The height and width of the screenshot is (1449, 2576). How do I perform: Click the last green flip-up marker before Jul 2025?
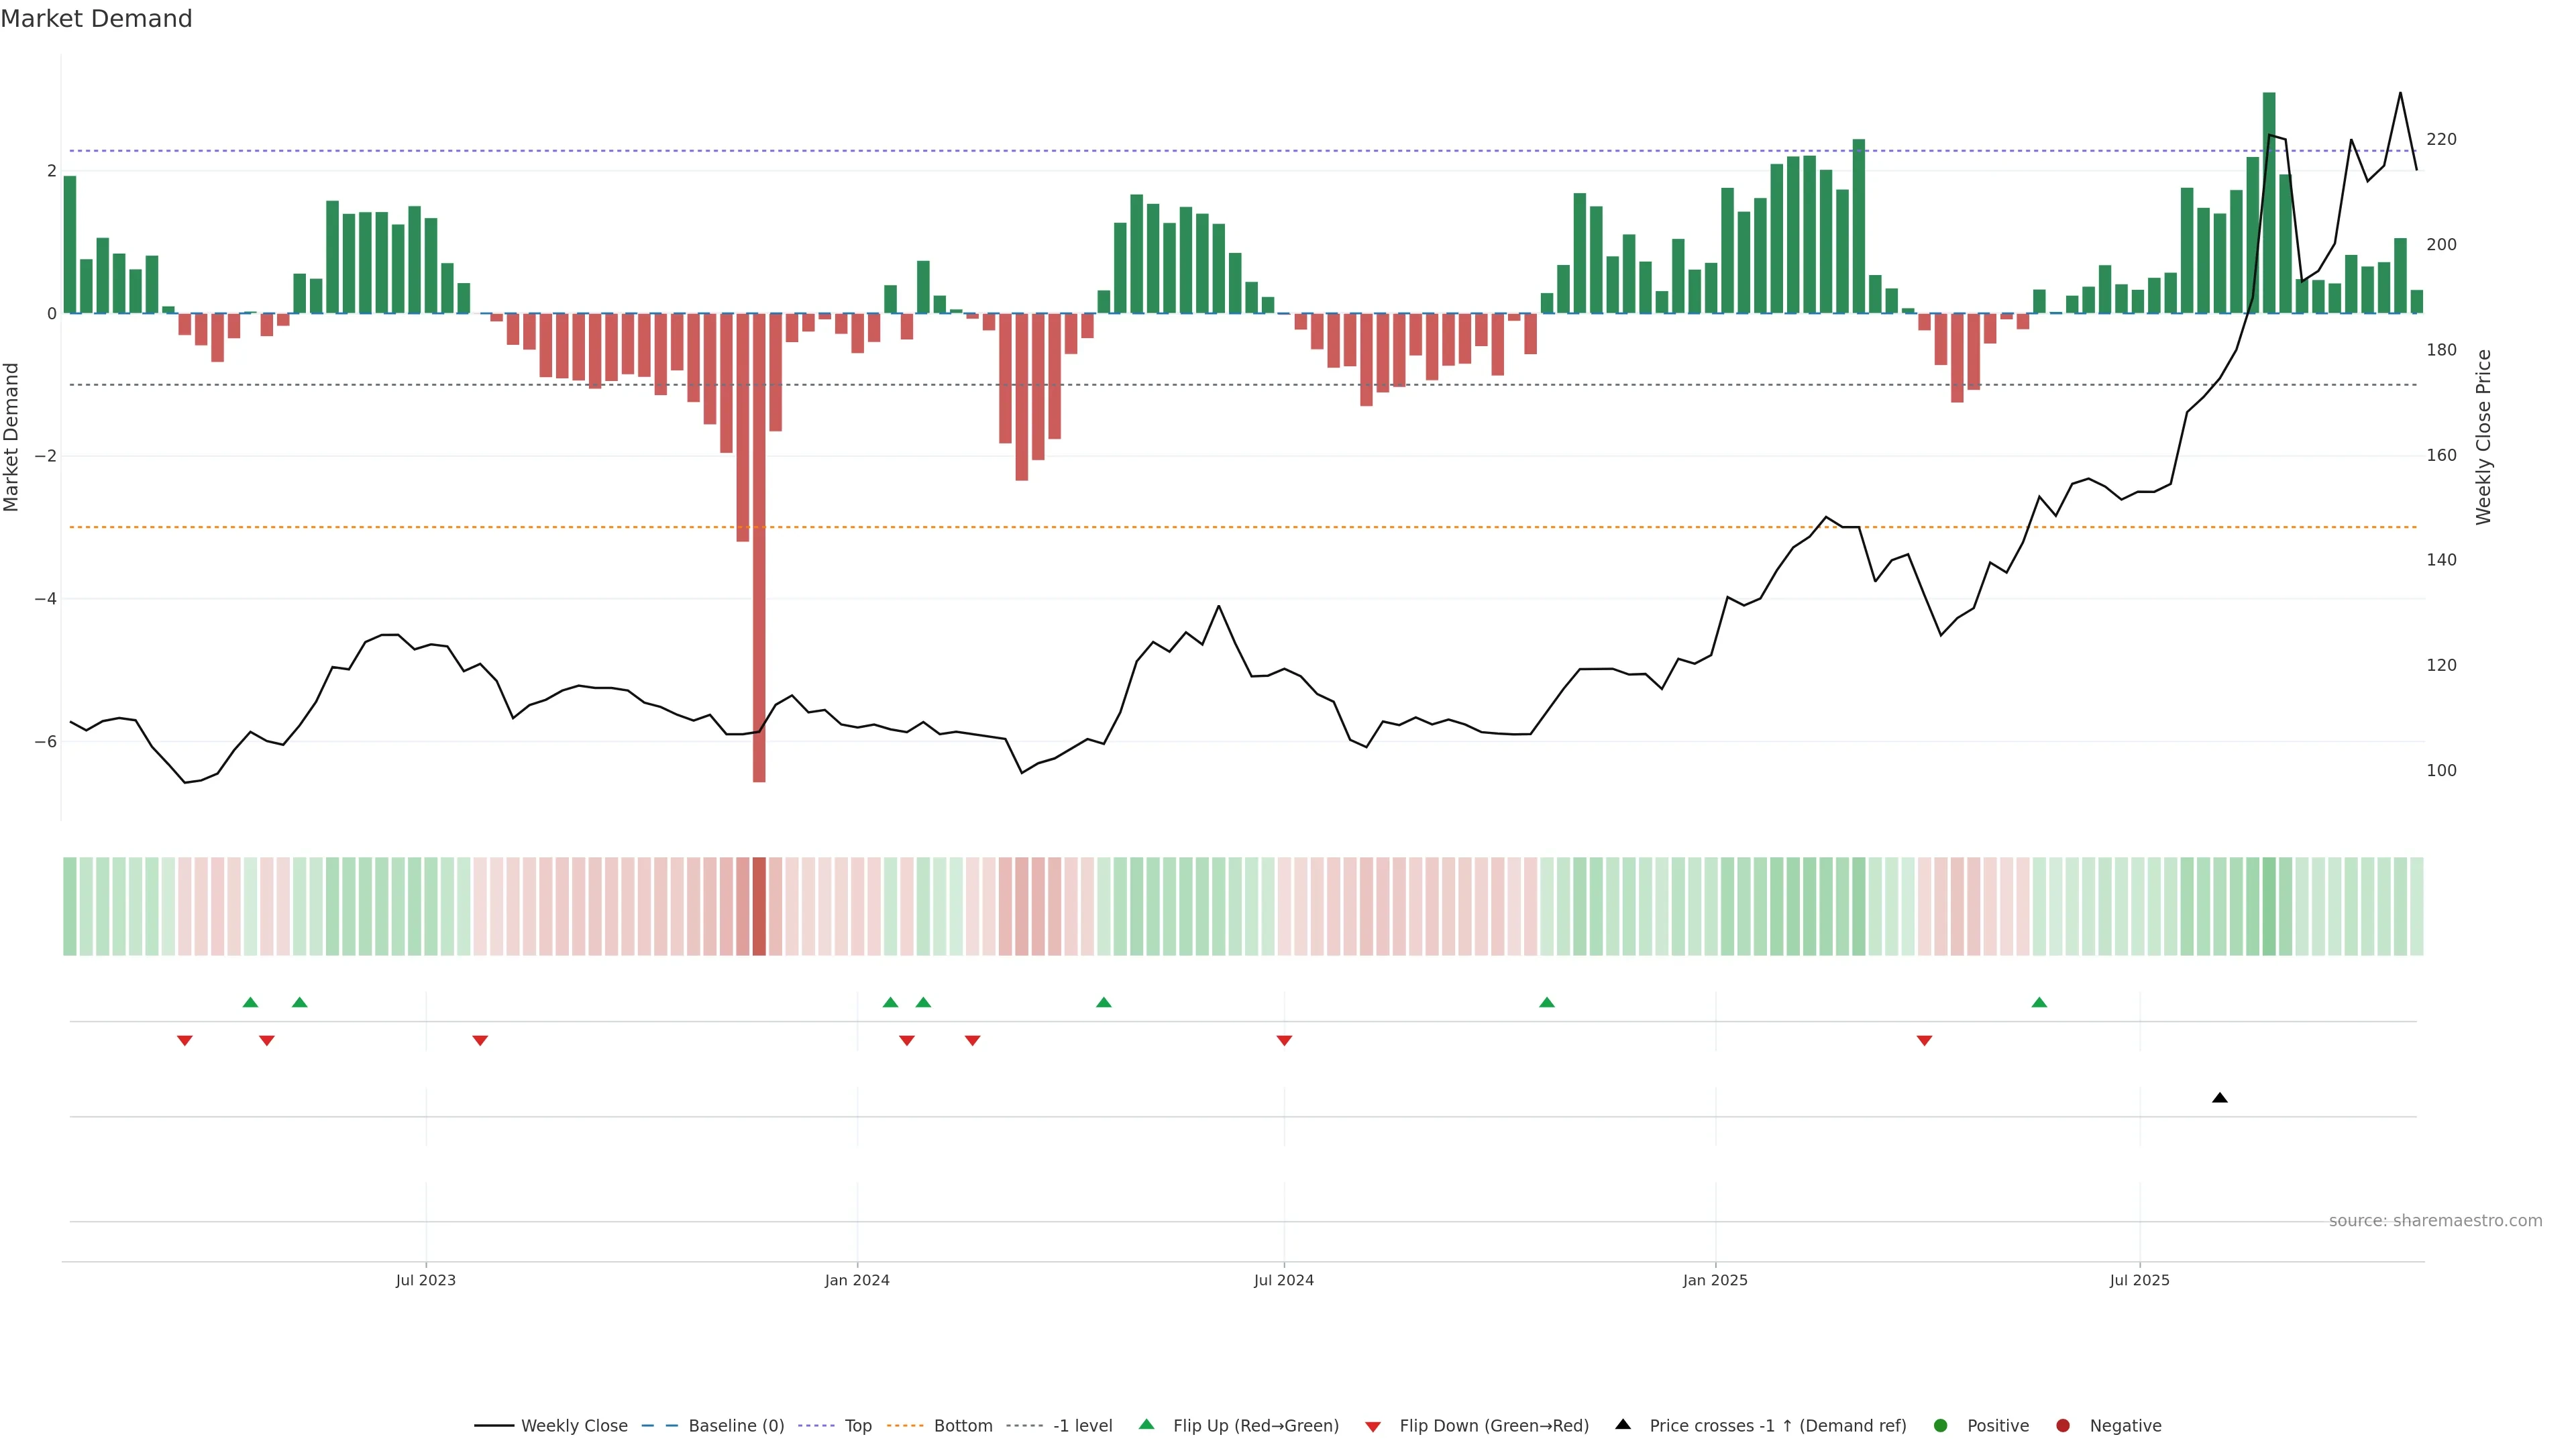[2039, 1002]
